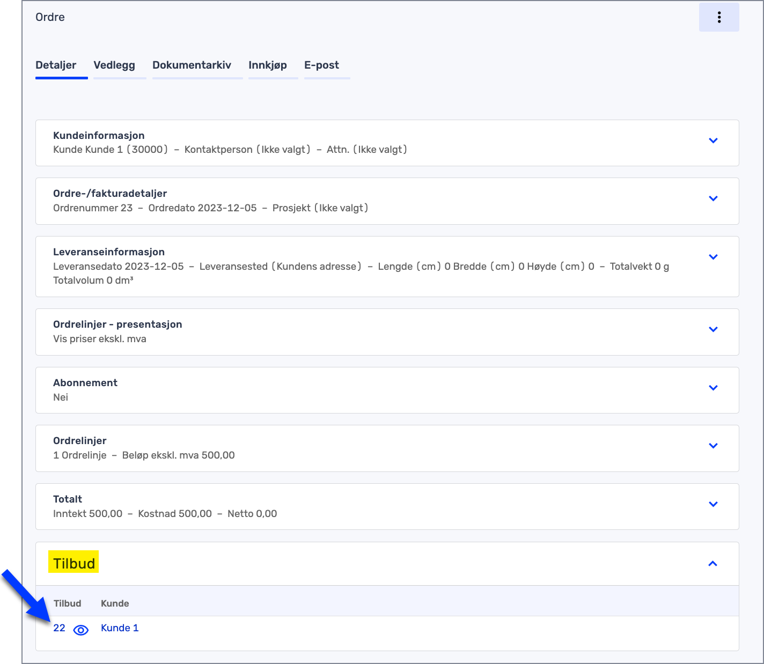764x664 pixels.
Task: Expand the Totalt section
Action: [x=713, y=504]
